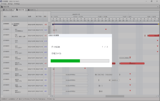Viewport: 160px width, 101px height.
Task: Click the Gantt scroll-to-start left arrow
Action: pos(52,96)
